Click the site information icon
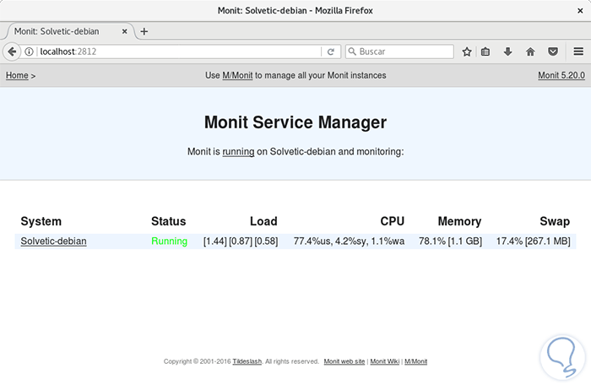Image resolution: width=591 pixels, height=385 pixels. point(30,52)
